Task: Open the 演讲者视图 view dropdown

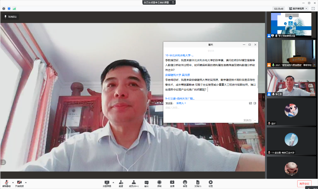Action: pyautogui.click(x=298, y=8)
